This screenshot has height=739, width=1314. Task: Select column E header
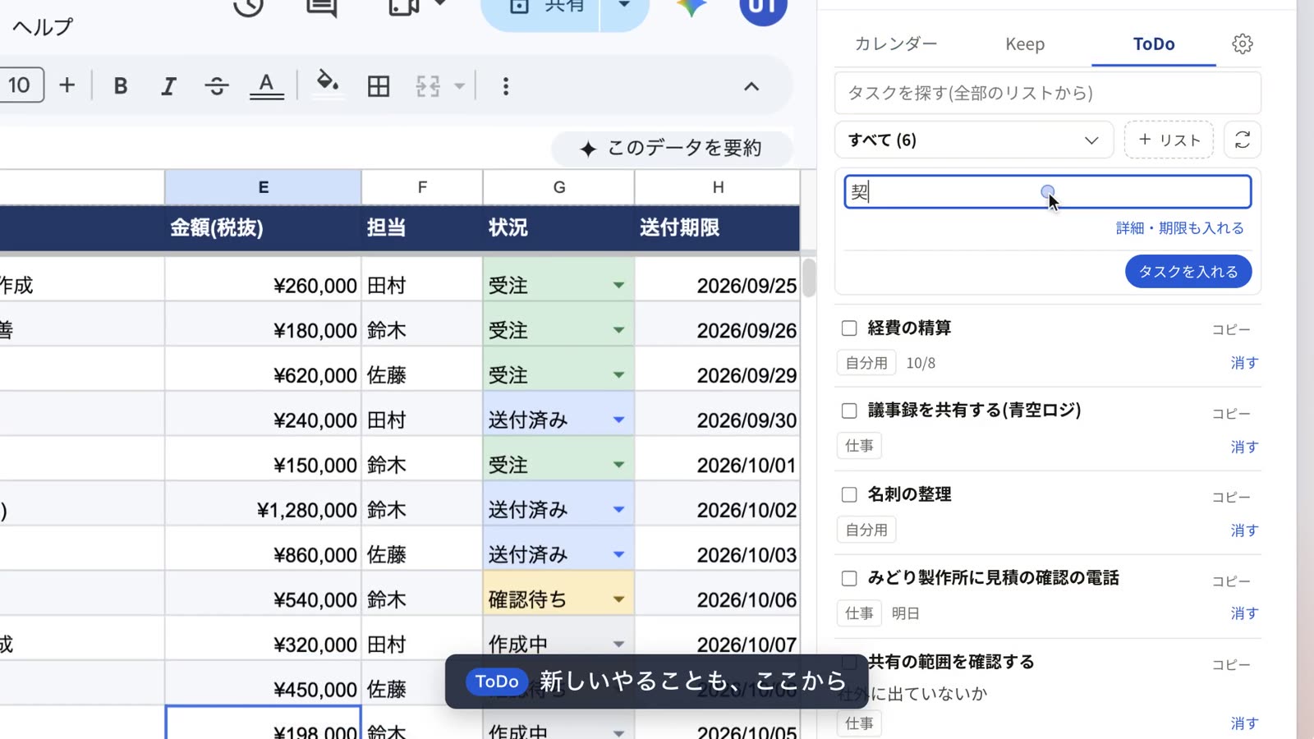263,187
